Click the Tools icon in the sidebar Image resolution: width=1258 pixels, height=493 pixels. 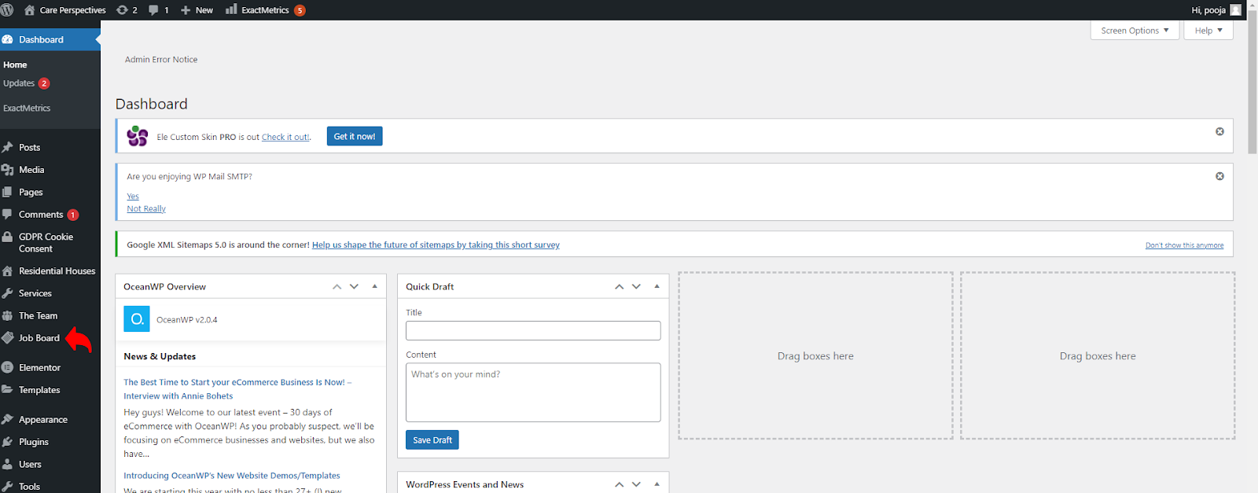click(8, 487)
